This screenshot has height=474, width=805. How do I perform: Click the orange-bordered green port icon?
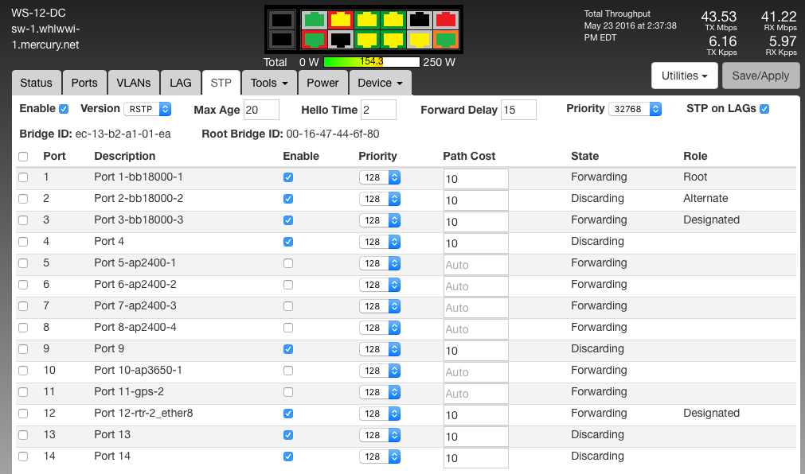[x=446, y=38]
